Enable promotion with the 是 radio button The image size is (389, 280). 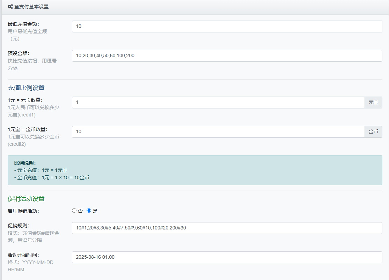(89, 211)
